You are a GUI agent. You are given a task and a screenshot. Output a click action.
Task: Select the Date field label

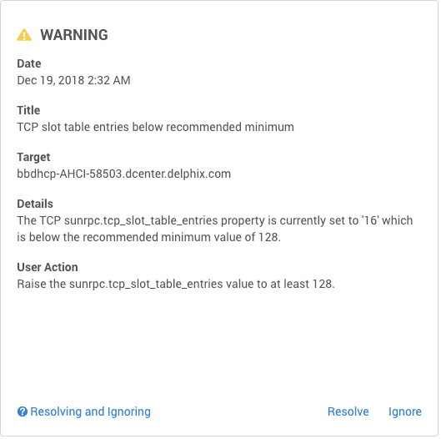(29, 63)
